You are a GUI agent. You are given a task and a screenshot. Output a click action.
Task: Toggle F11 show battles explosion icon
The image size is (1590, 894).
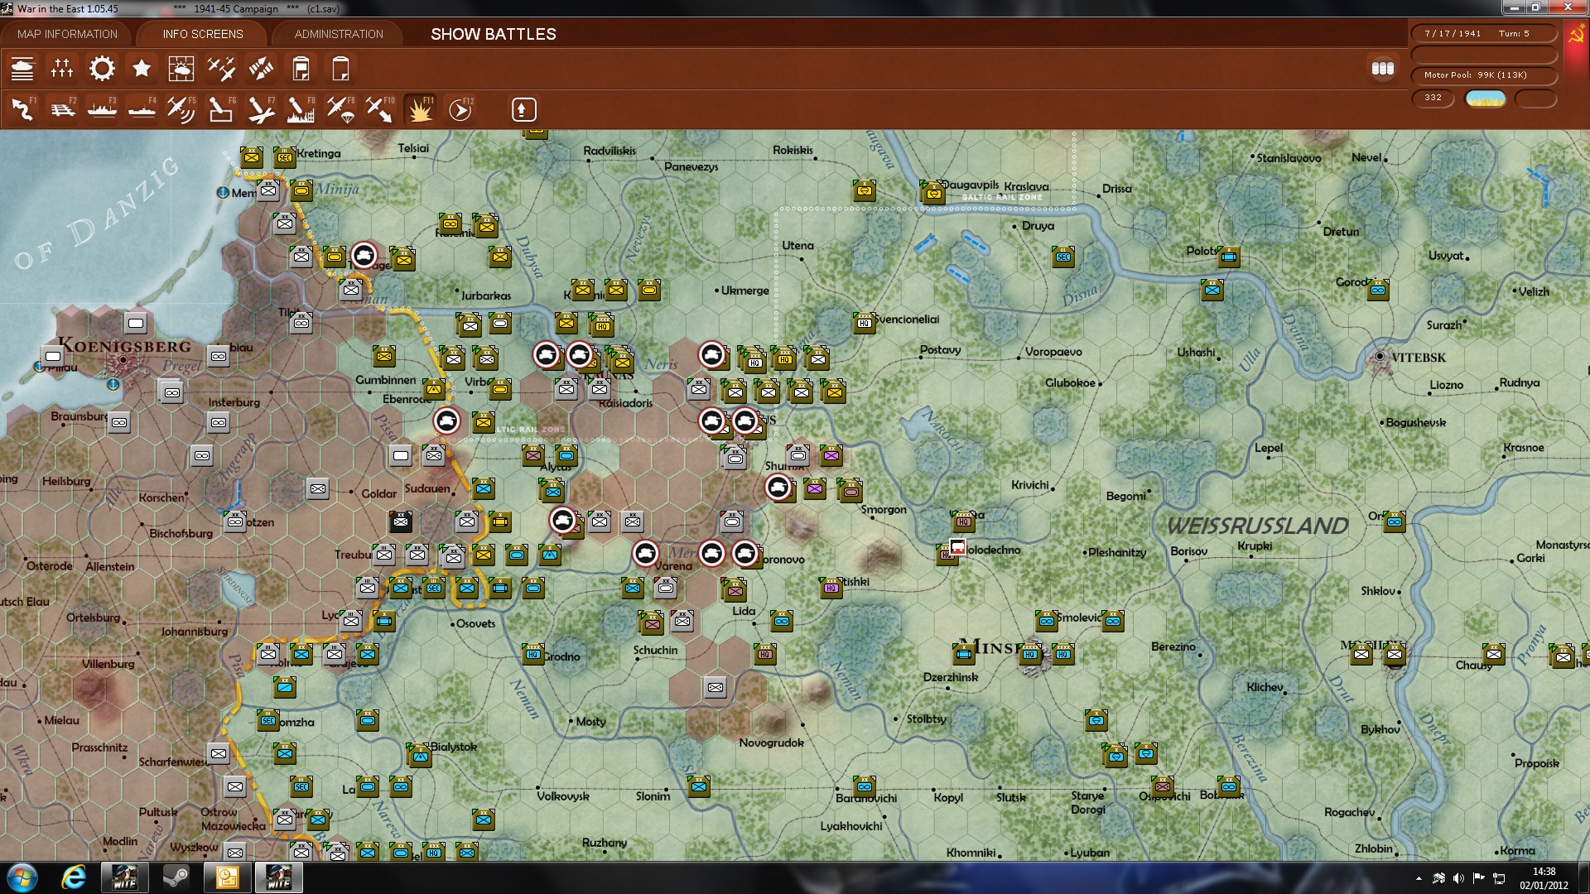(420, 109)
